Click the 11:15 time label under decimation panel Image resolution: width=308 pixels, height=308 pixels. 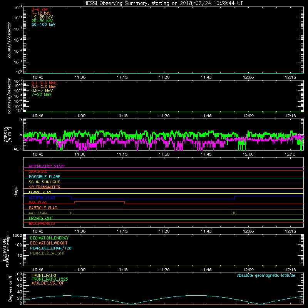tap(122, 270)
